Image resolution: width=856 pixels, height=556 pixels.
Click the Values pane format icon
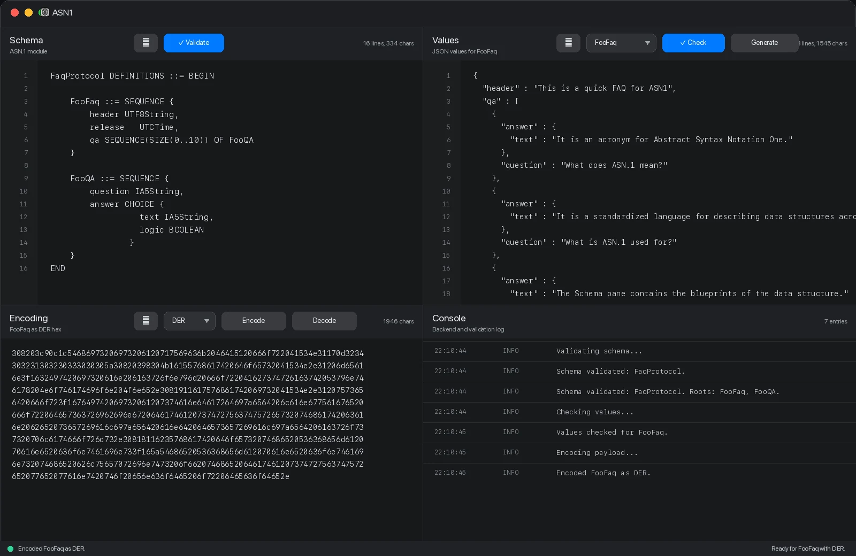568,43
